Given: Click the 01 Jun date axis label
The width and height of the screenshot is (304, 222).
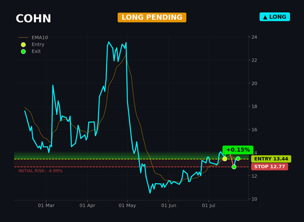Looking at the screenshot, I should click(x=168, y=206).
